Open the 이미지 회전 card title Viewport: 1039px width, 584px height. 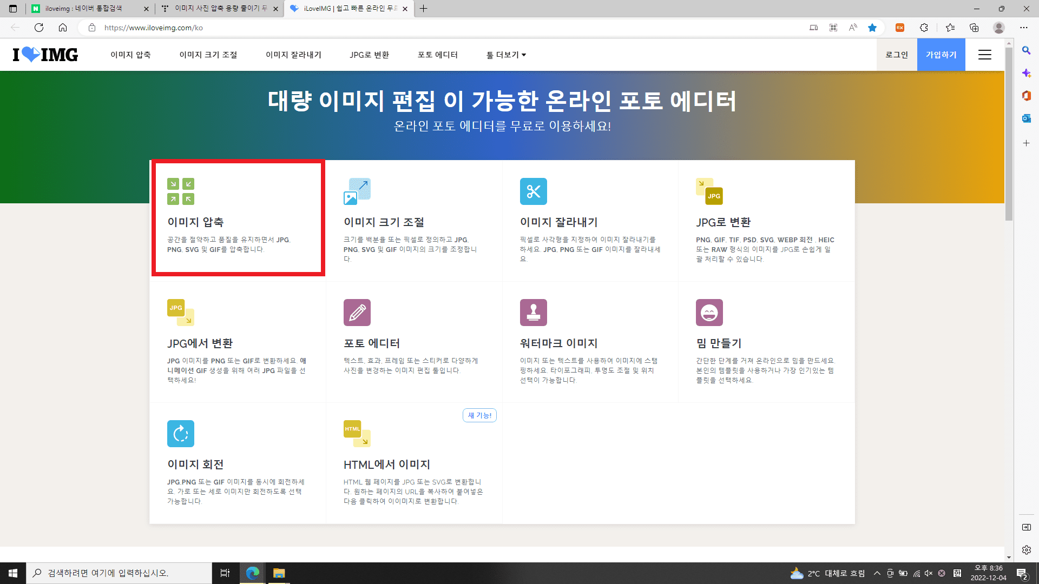(195, 464)
